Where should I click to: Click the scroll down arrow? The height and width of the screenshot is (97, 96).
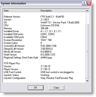pyautogui.click(x=87, y=80)
